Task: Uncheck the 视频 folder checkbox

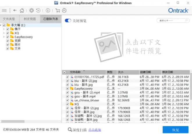Action: (8, 41)
